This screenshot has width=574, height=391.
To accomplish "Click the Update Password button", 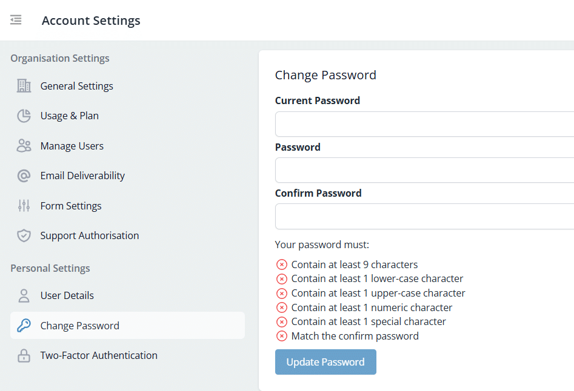I will [x=325, y=362].
